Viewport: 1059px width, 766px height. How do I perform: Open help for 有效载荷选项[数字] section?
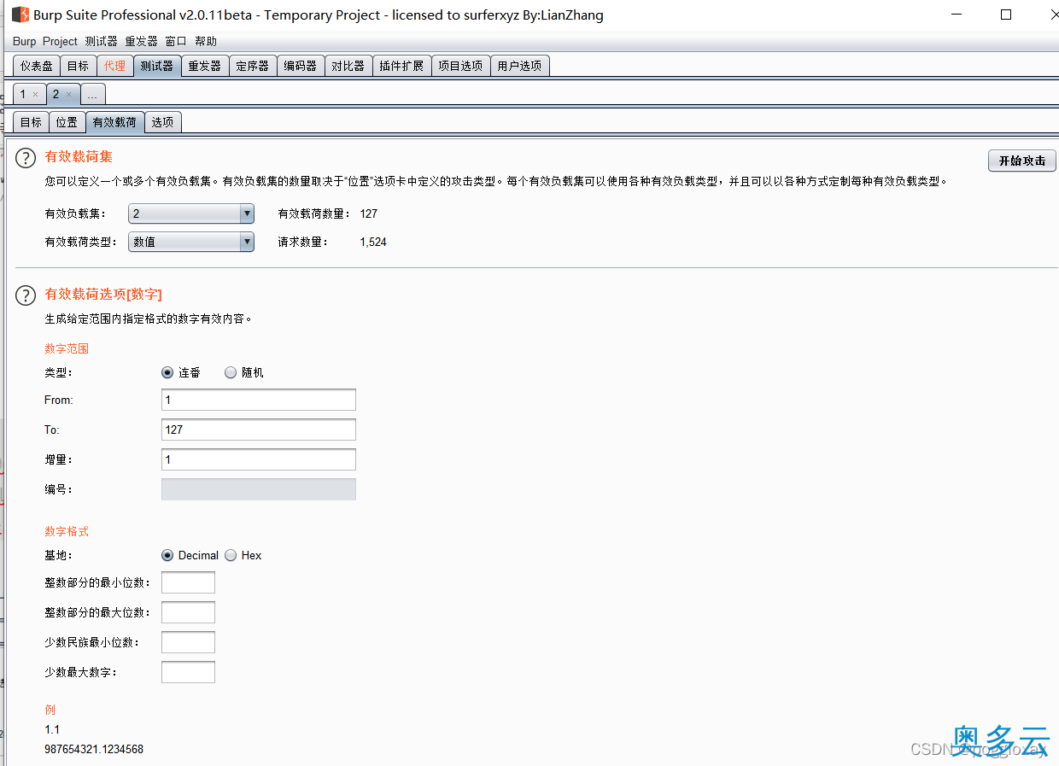coord(26,295)
